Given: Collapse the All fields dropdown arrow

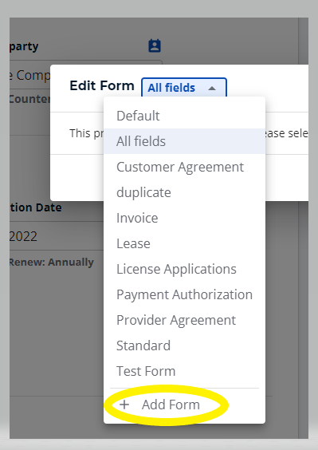Looking at the screenshot, I should coord(212,88).
